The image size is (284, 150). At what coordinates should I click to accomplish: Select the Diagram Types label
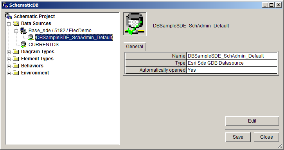pos(38,52)
